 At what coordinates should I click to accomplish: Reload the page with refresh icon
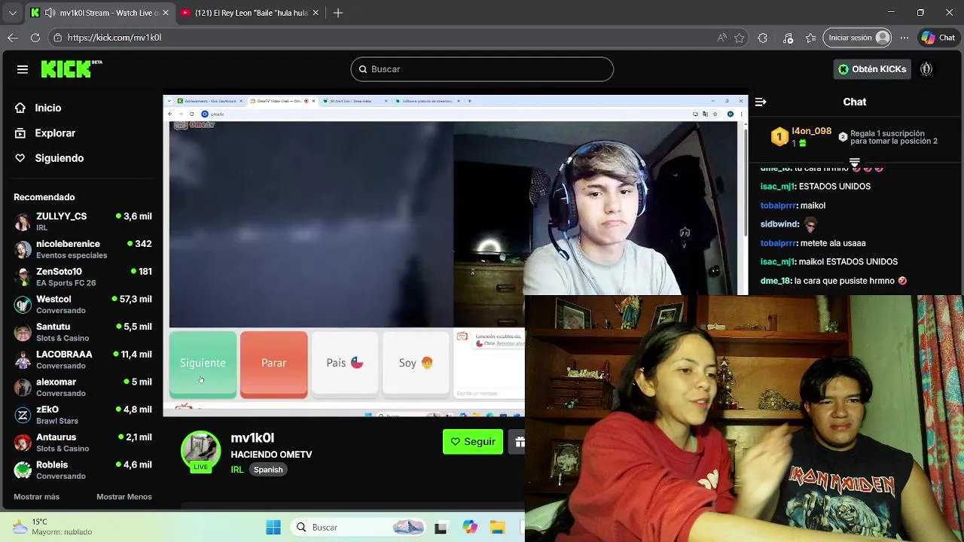pos(35,38)
